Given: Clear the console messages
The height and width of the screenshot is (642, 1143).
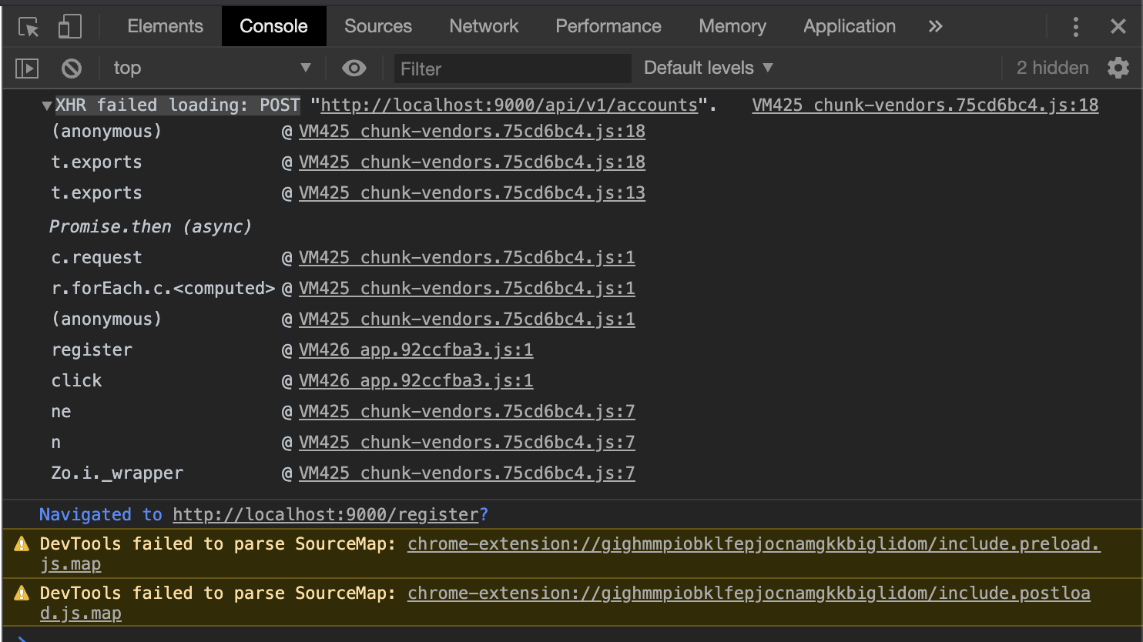Looking at the screenshot, I should (70, 68).
